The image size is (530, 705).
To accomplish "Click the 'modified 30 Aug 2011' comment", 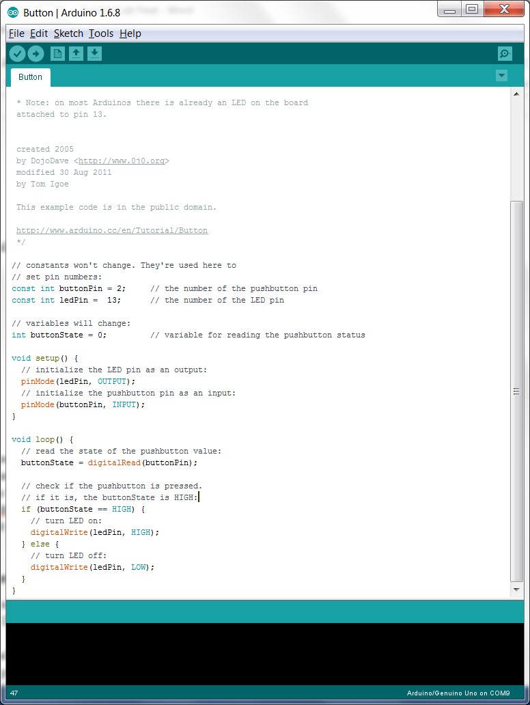I will [64, 172].
